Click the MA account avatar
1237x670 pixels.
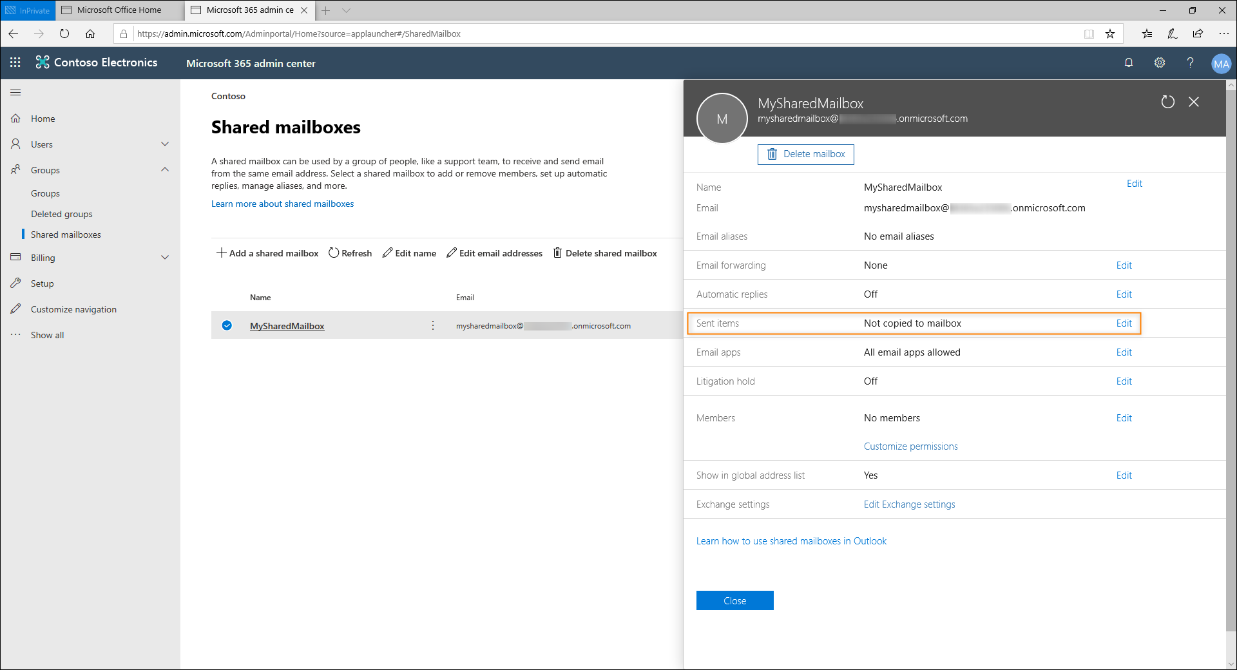pyautogui.click(x=1221, y=62)
